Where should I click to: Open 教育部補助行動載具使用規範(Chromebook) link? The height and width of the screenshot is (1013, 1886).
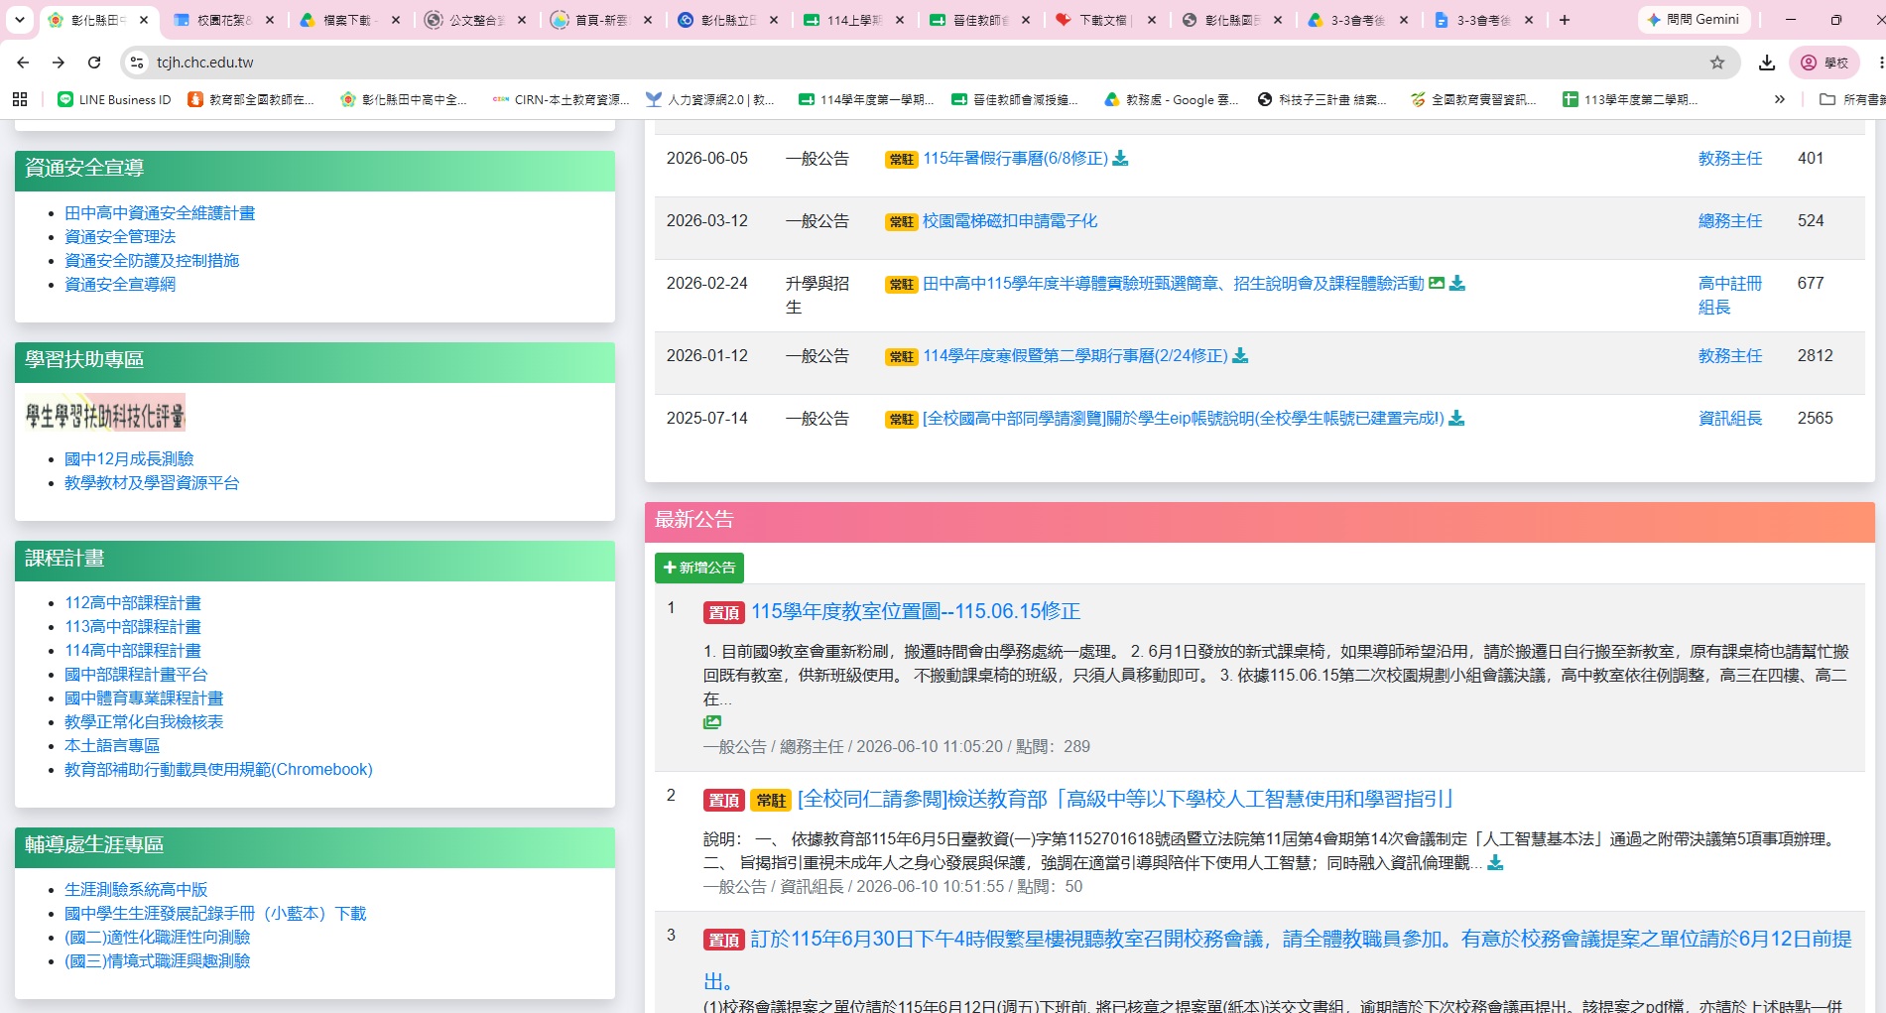pyautogui.click(x=218, y=770)
